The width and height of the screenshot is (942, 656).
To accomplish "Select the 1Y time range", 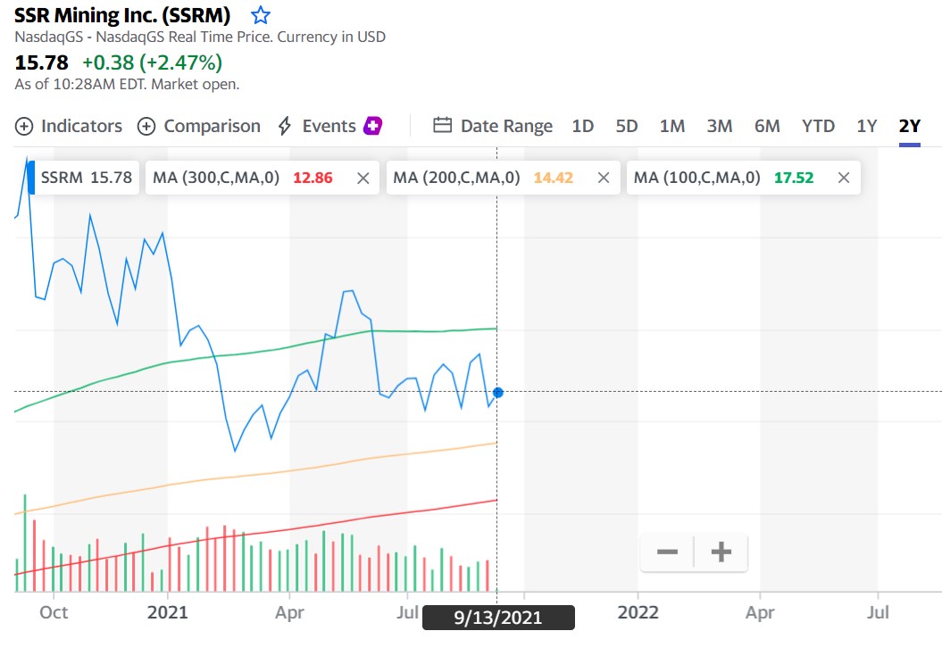I will click(x=867, y=126).
